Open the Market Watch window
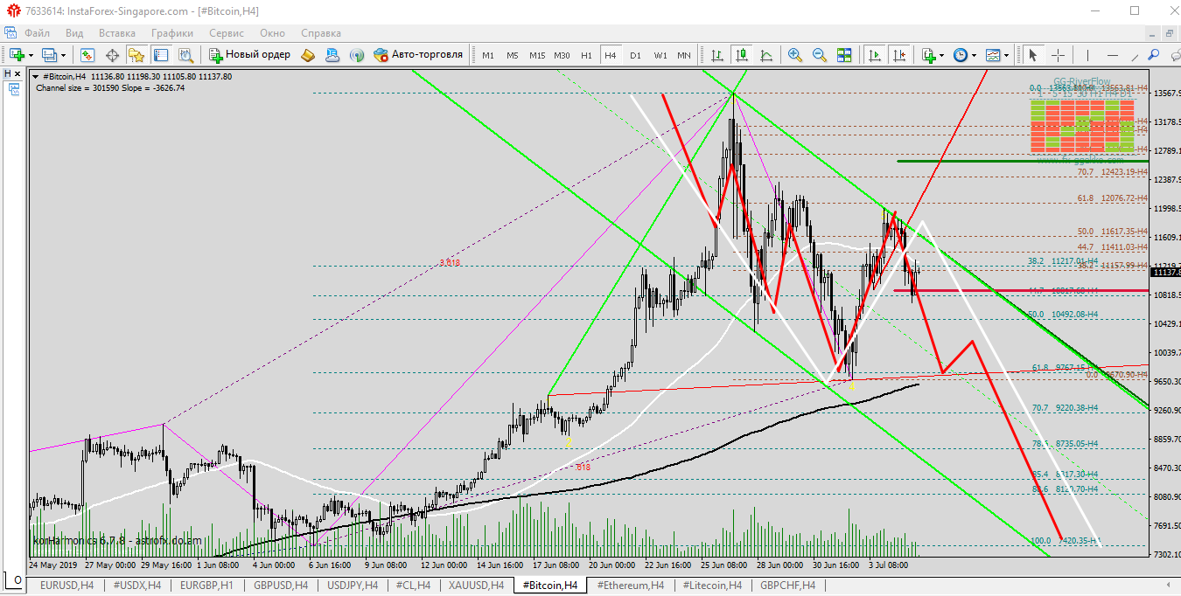 point(87,54)
